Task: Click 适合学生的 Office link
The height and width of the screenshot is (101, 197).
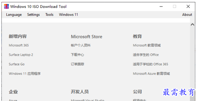Action: point(146,55)
